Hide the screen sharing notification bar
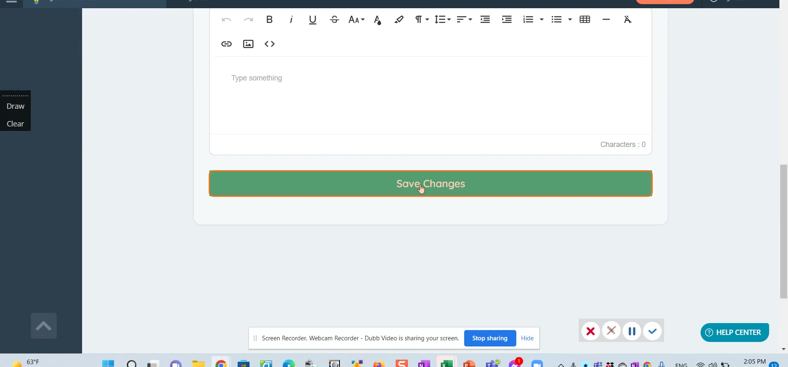This screenshot has width=788, height=367. [527, 338]
